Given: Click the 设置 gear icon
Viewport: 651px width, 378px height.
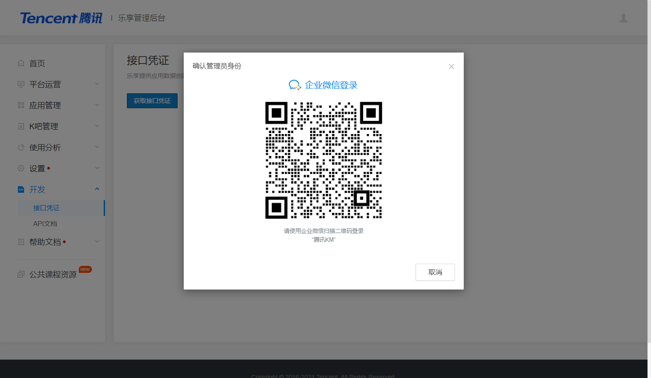Looking at the screenshot, I should [21, 168].
